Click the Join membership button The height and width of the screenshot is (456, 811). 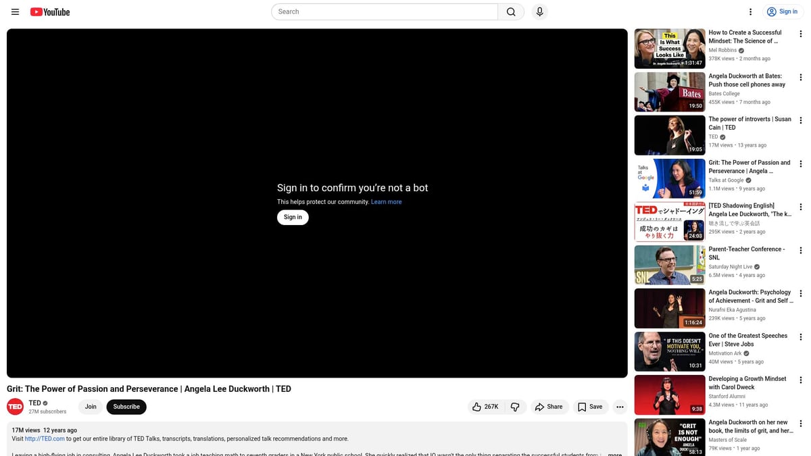click(91, 407)
